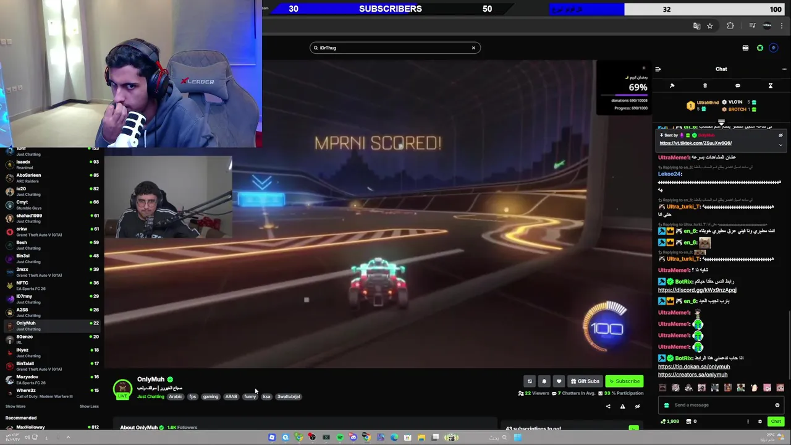Collapse the chat panel using the arrow icon
The height and width of the screenshot is (445, 791).
658,69
